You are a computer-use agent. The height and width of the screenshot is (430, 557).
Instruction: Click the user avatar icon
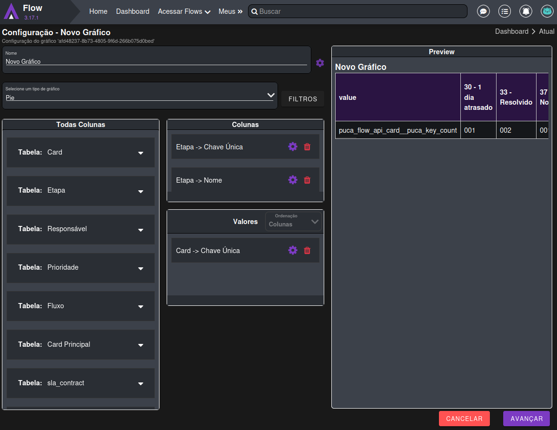pos(547,11)
